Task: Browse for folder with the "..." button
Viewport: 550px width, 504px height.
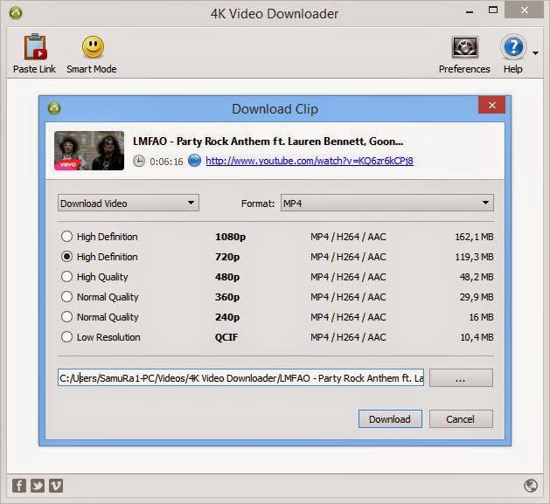Action: pos(461,378)
